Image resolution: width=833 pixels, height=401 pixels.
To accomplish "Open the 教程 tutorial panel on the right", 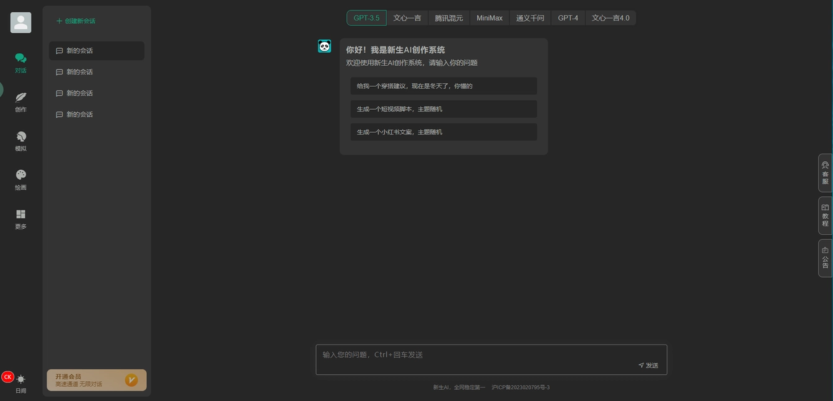I will (825, 215).
